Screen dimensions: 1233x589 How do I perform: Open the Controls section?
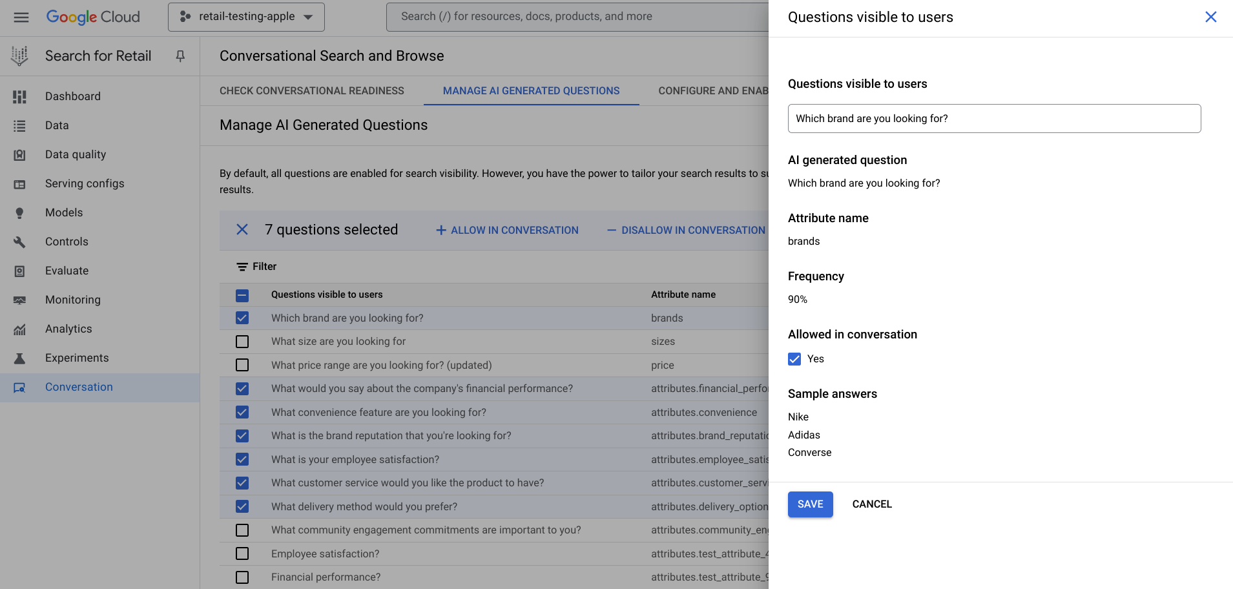(67, 242)
